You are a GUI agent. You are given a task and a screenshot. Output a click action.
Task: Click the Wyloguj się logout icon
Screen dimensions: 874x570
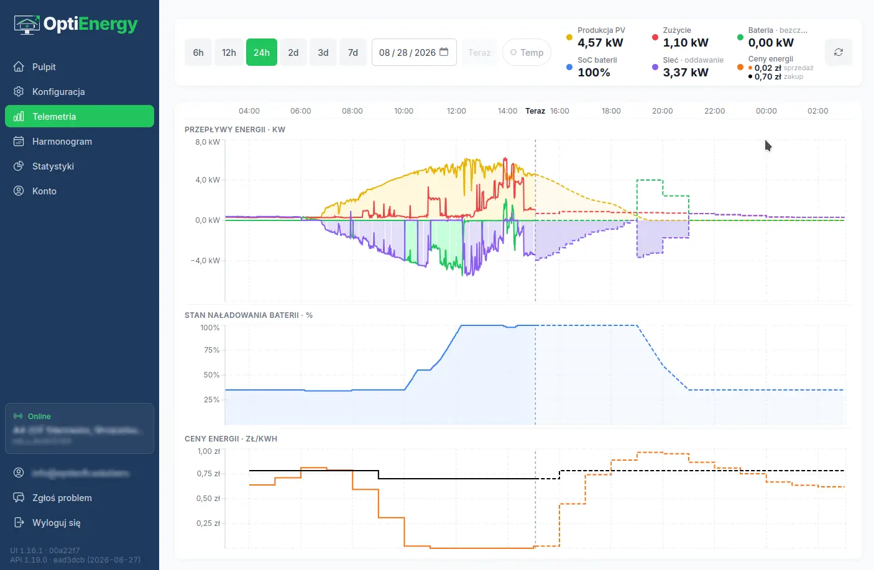click(x=19, y=522)
